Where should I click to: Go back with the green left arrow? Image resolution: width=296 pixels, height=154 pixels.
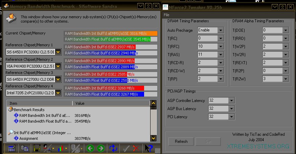(90, 149)
